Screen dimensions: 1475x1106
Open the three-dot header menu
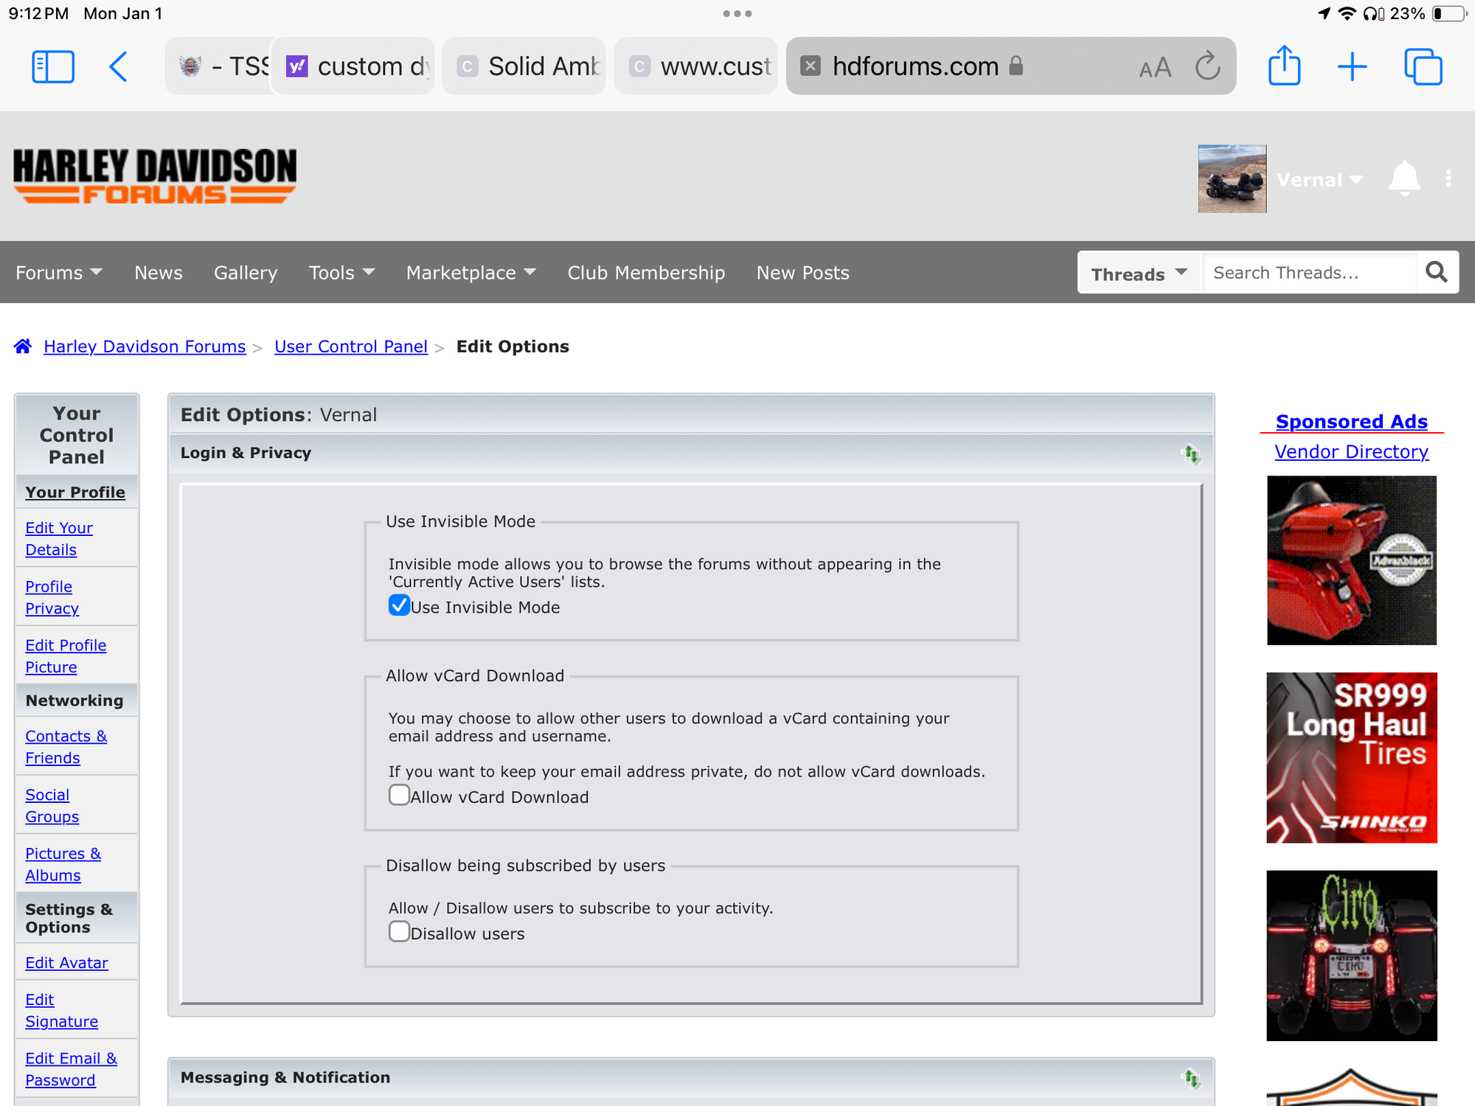point(1448,178)
